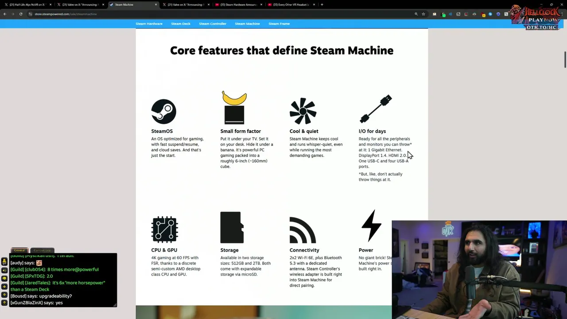Click the cooling fan icon
567x319 pixels.
click(303, 111)
